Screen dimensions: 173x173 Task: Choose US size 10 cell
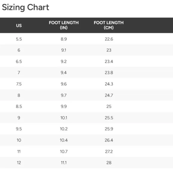point(19,140)
